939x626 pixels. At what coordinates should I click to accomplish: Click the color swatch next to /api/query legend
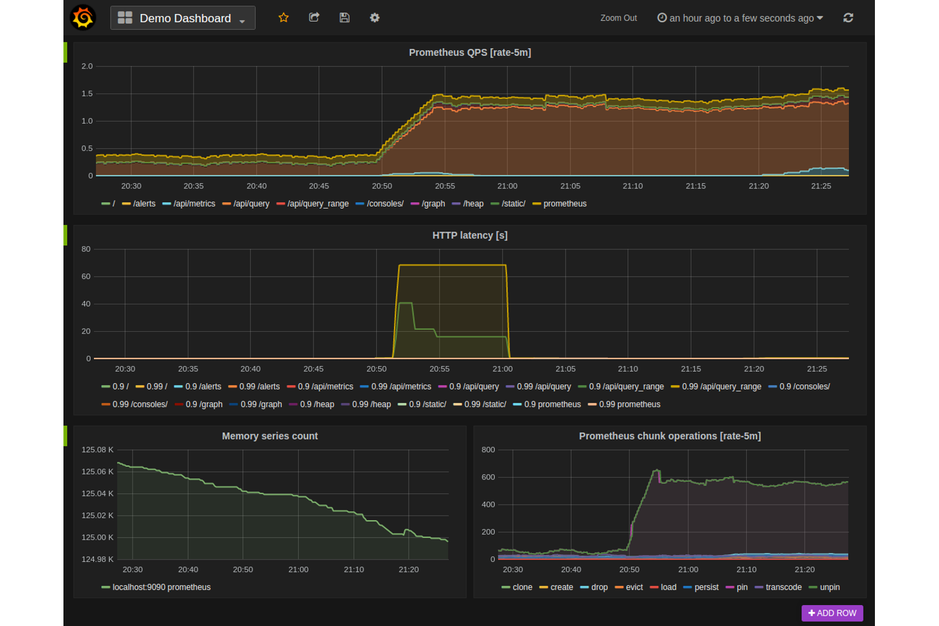click(225, 204)
